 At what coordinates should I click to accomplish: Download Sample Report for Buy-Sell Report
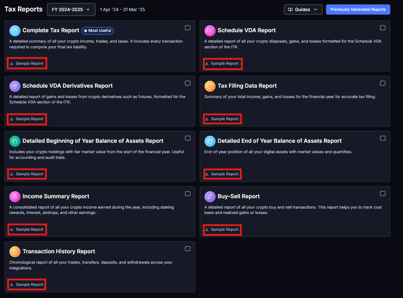point(222,229)
